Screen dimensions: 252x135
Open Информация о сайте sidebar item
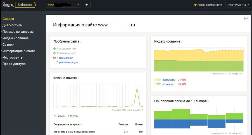[19, 51]
